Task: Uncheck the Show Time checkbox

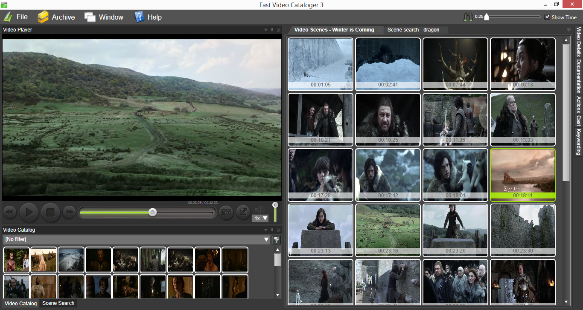Action: 547,17
